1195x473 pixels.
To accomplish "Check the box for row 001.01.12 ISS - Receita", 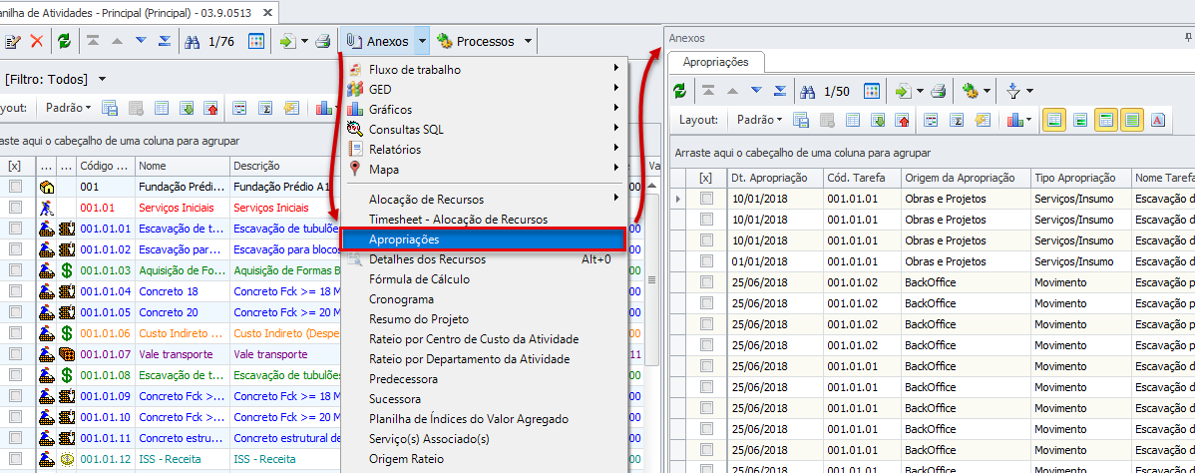I will pos(15,459).
